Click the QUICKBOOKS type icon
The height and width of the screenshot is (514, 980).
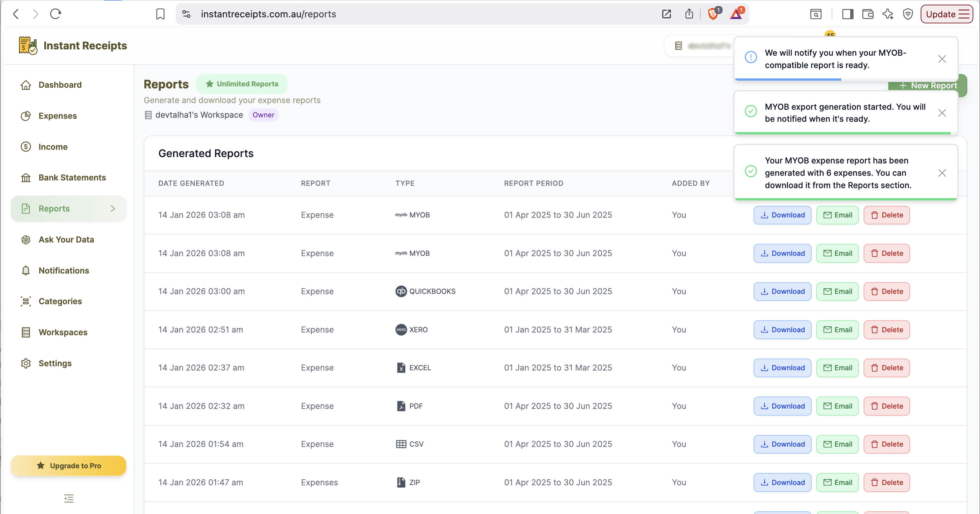pyautogui.click(x=401, y=292)
